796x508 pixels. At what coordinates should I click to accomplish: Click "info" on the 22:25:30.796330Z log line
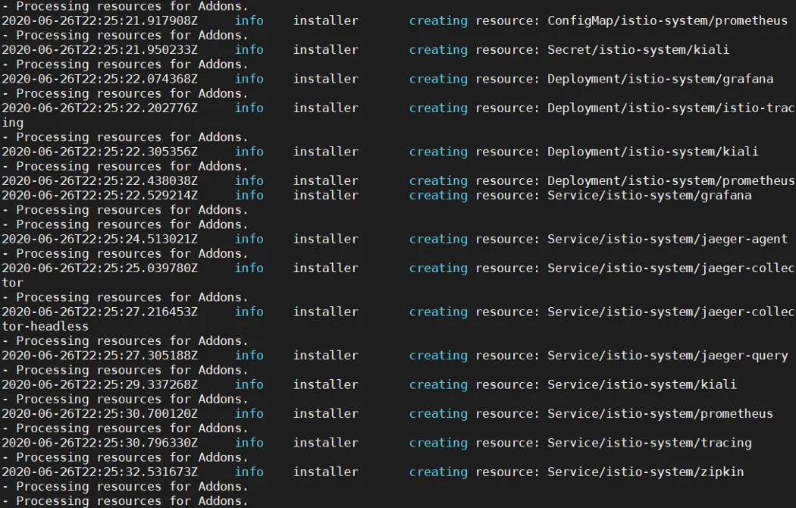(249, 443)
